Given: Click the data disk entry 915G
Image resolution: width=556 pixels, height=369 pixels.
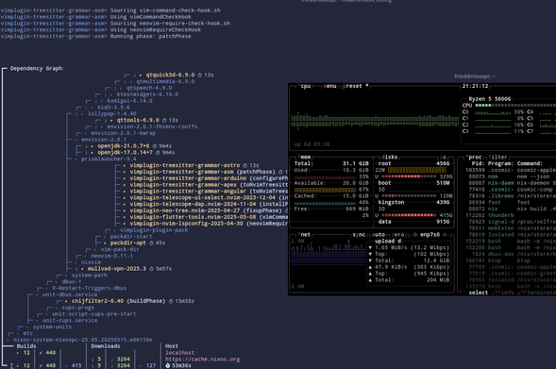Looking at the screenshot, I should point(413,222).
